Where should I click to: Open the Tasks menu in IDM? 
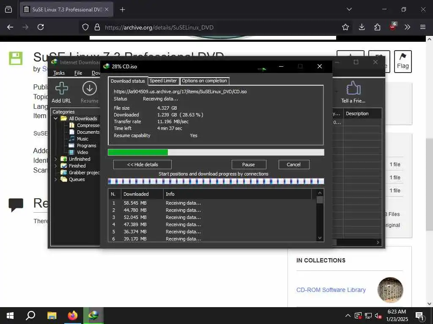[59, 73]
